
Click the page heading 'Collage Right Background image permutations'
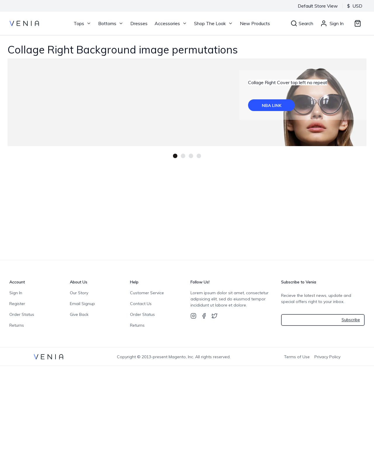[x=123, y=50]
